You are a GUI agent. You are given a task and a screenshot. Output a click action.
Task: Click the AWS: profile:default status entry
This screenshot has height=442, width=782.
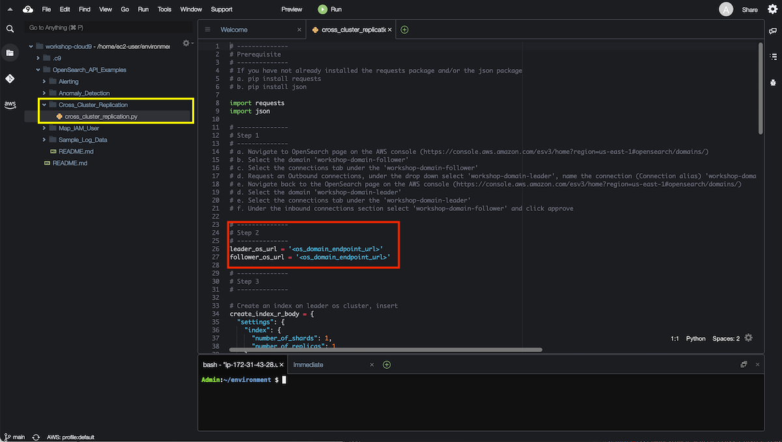pos(70,437)
